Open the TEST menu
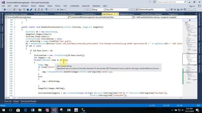This screenshot has height=113, width=202. click(65, 6)
